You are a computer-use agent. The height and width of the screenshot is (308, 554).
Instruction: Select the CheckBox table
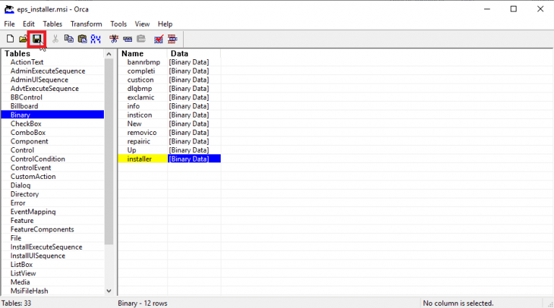tap(26, 123)
